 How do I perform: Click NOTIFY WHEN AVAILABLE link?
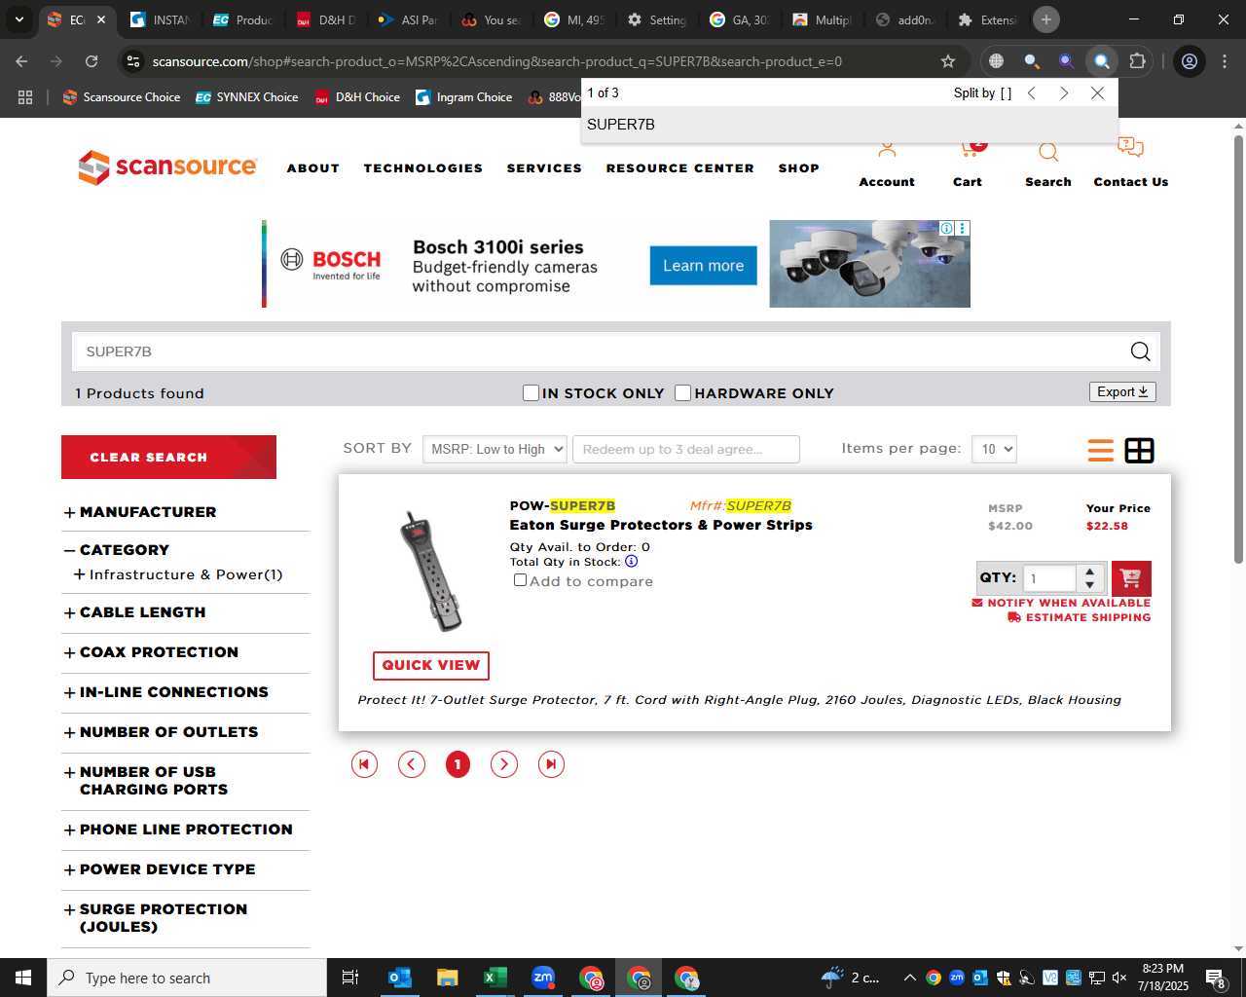1061,603
